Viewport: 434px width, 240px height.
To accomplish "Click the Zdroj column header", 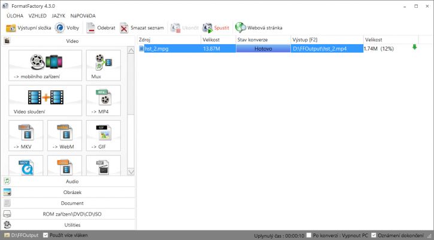I will (x=169, y=39).
